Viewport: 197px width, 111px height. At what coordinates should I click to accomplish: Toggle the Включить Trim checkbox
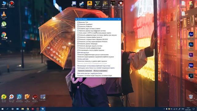click(x=78, y=22)
